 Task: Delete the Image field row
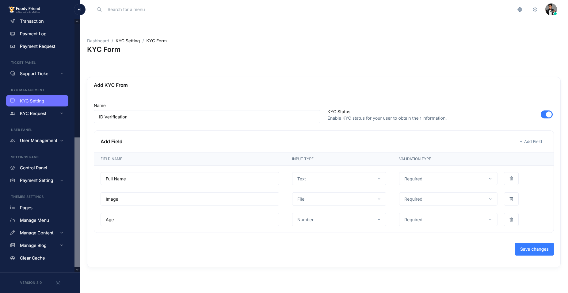click(511, 199)
